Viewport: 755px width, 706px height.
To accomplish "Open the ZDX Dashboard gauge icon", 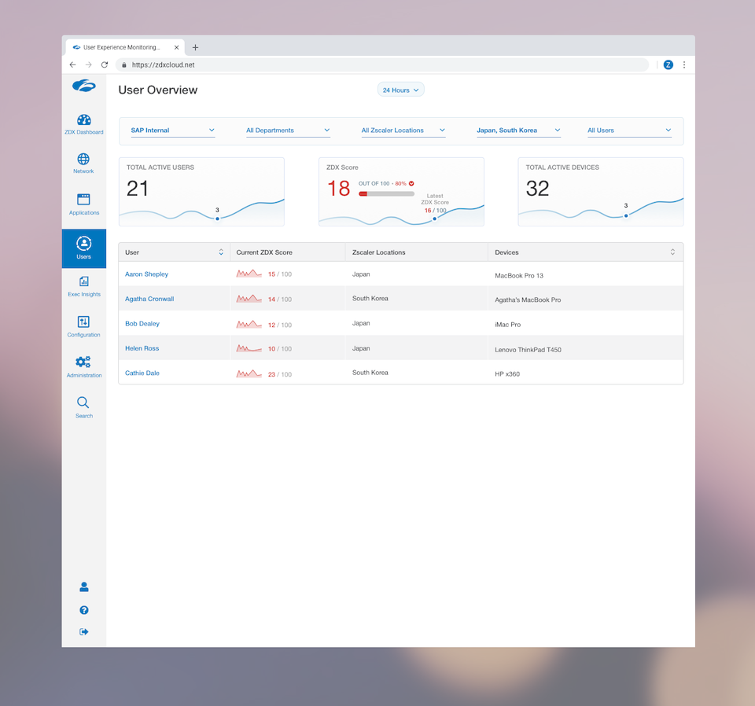I will click(84, 120).
